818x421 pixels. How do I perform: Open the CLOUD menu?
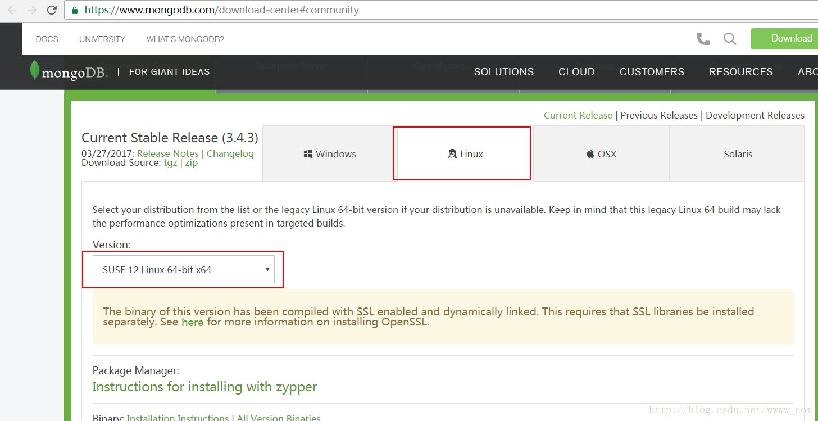[576, 72]
